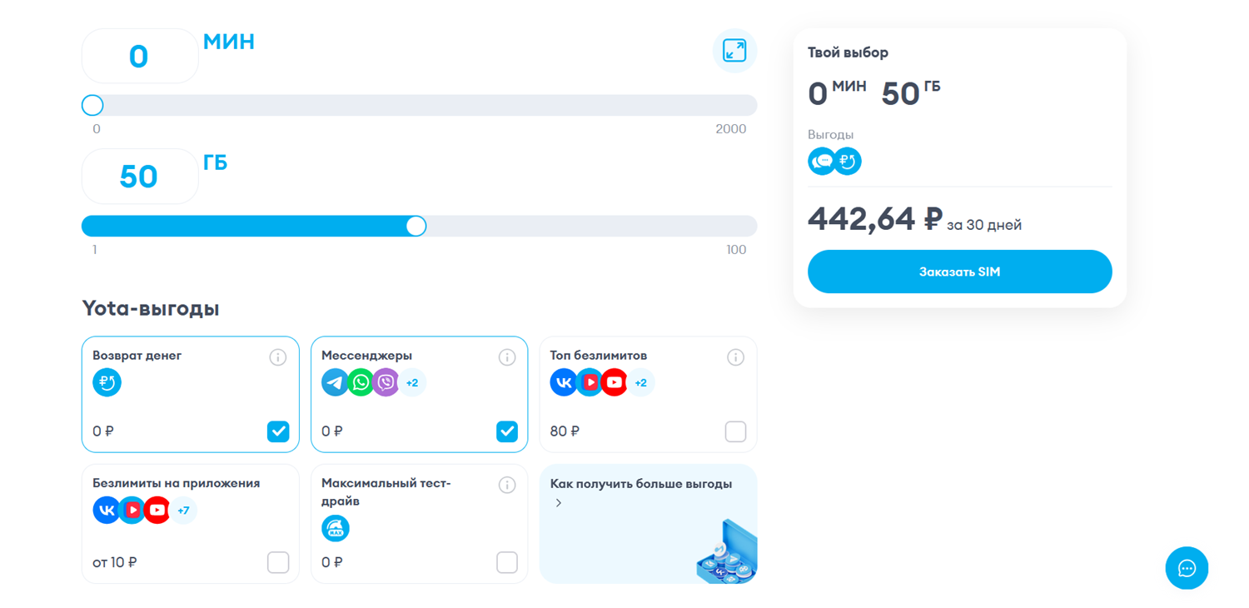
Task: Click the WhatsApp icon in Мессенджеры
Action: pyautogui.click(x=361, y=382)
